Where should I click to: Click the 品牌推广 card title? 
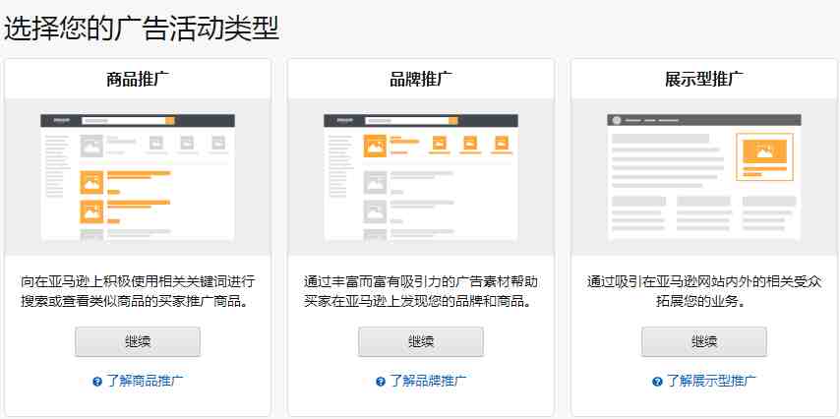tap(421, 80)
